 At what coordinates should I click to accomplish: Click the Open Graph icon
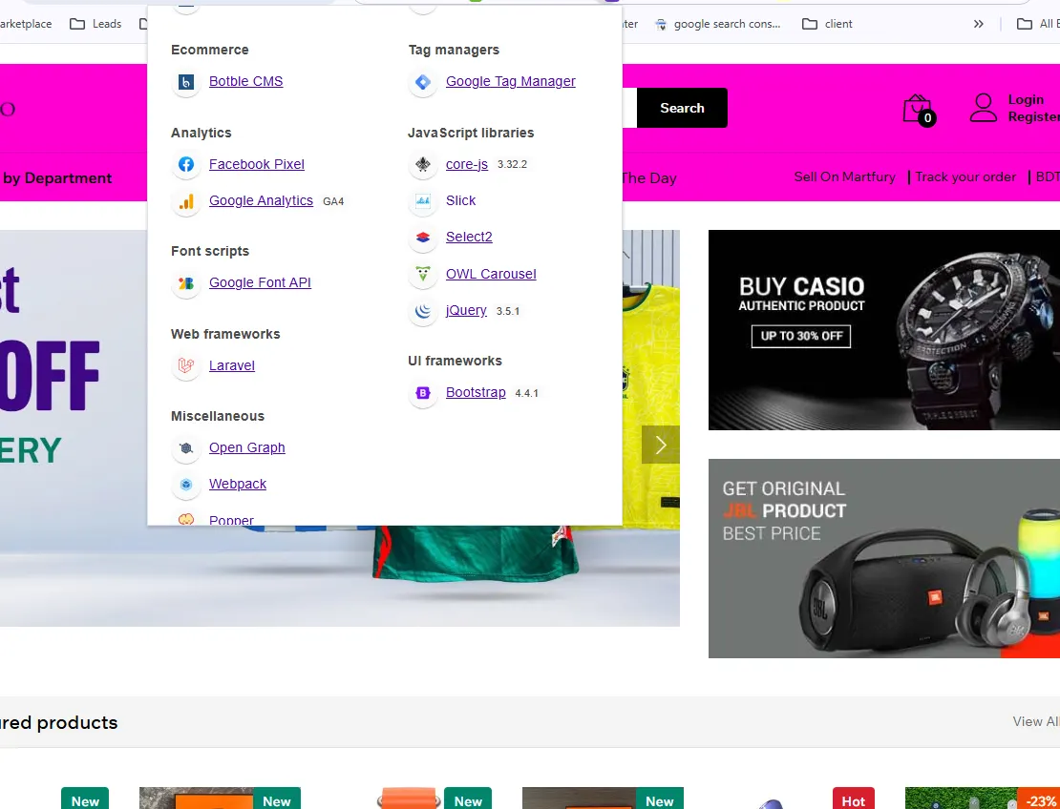[x=186, y=448]
